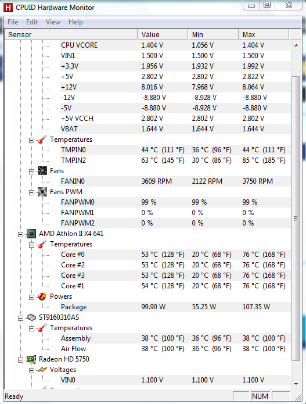The height and width of the screenshot is (404, 306).
Task: Click the vertical scrollbar thumb
Action: pos(296,219)
